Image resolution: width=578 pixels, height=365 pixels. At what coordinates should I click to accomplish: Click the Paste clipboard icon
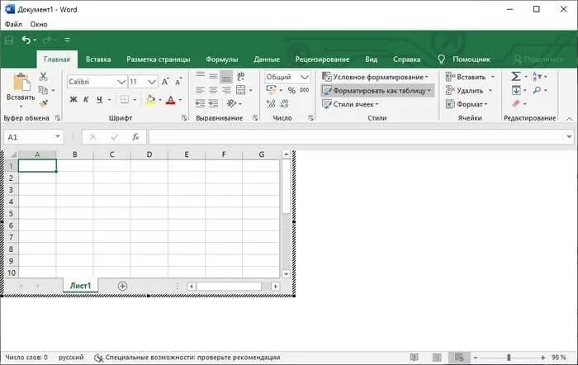[21, 83]
